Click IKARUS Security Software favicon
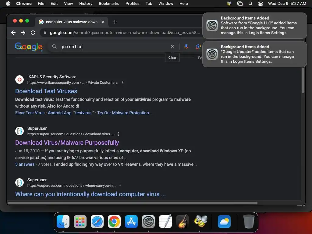This screenshot has width=312, height=234. point(19,80)
